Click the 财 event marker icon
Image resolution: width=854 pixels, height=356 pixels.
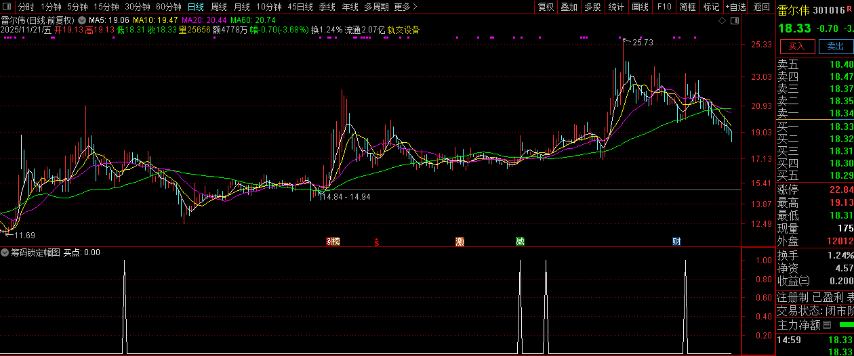[x=676, y=241]
